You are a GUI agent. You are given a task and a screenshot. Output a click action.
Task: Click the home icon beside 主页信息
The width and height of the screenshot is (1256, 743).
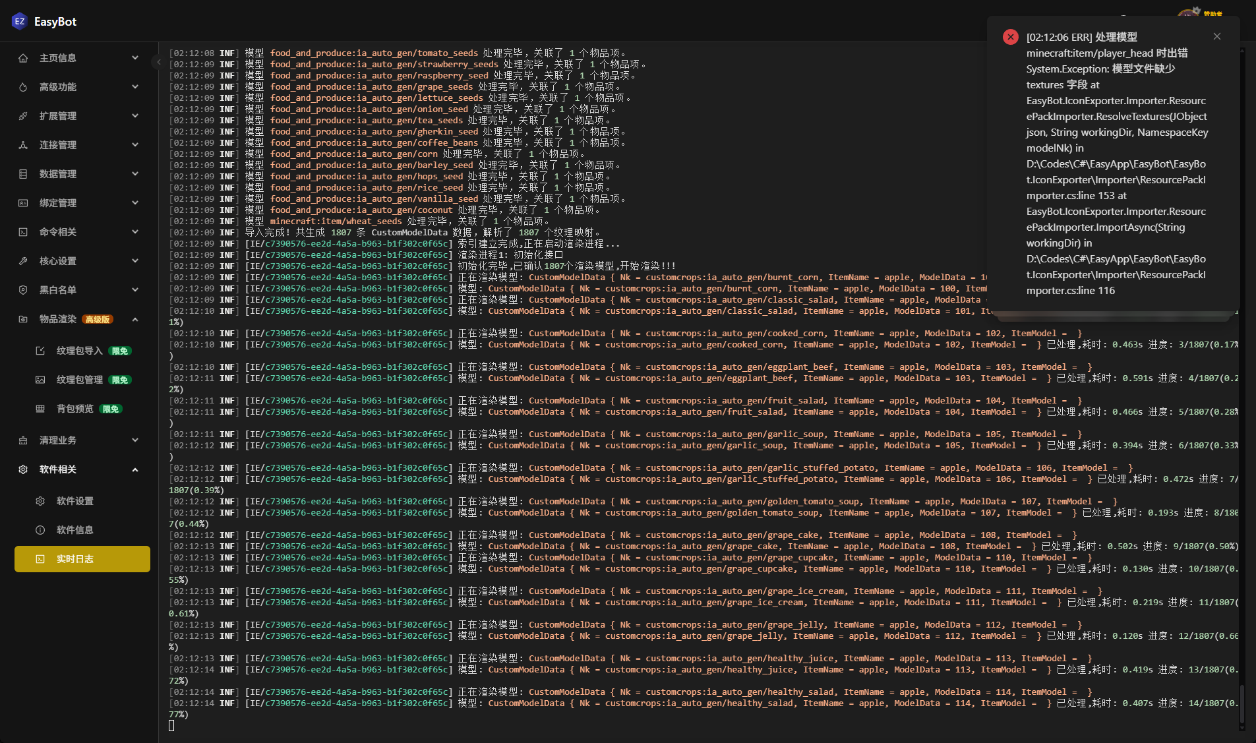tap(23, 58)
